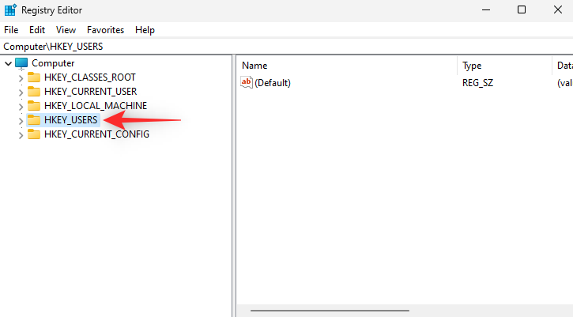This screenshot has width=573, height=317.
Task: Select the HKEY_LOCAL_MACHINE label
Action: 96,106
